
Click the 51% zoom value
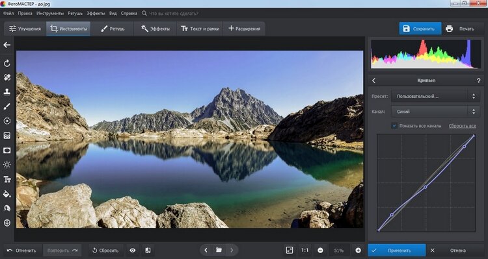tap(338, 251)
